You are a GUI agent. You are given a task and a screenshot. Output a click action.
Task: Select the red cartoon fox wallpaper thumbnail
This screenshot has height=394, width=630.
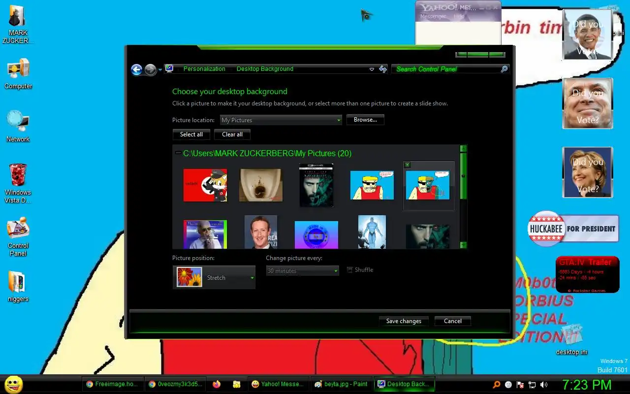tap(205, 185)
